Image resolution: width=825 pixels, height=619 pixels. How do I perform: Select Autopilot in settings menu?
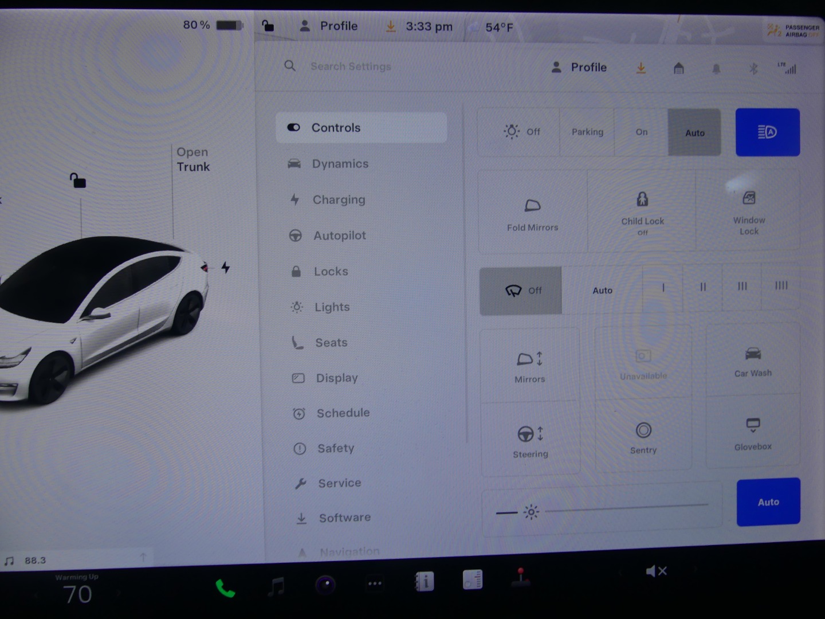339,236
